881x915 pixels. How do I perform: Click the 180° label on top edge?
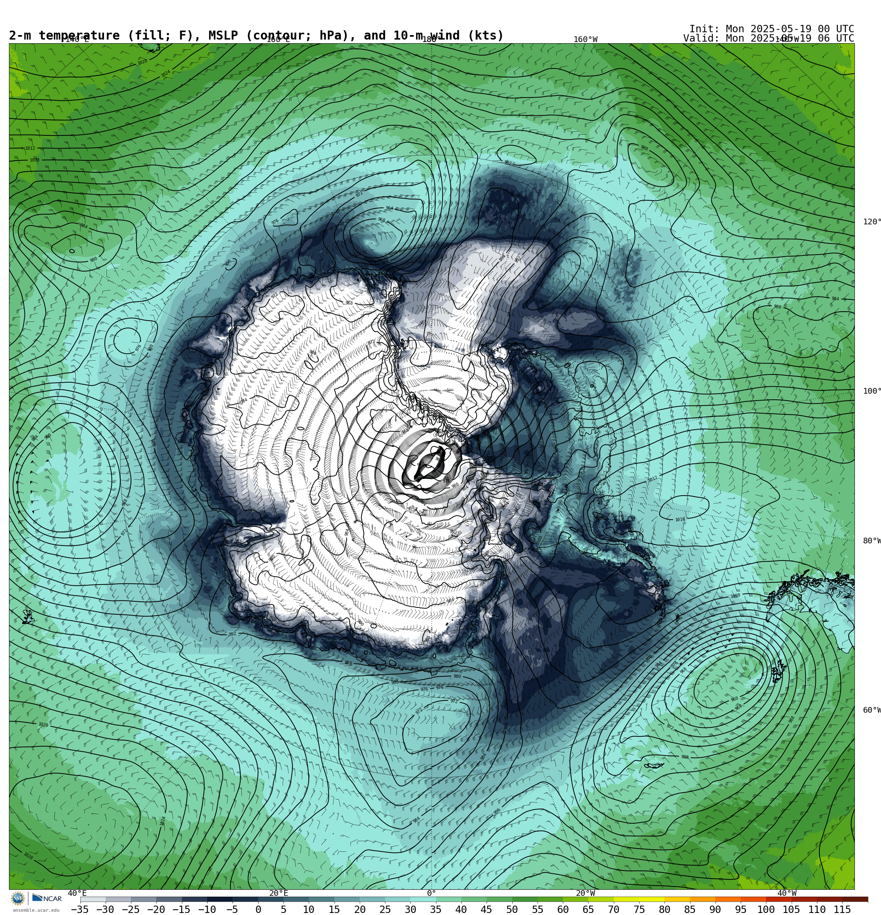(432, 40)
